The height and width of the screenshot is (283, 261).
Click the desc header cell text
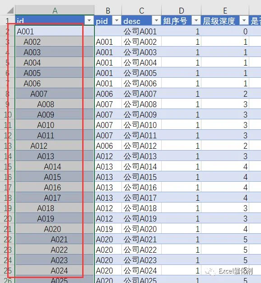click(132, 21)
